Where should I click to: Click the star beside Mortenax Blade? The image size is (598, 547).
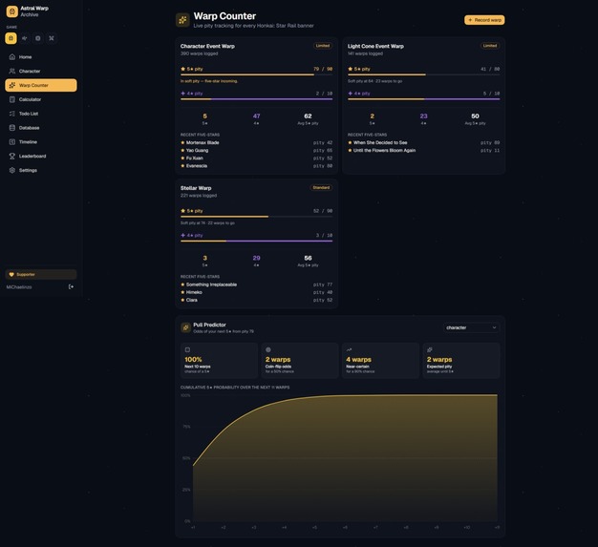point(182,142)
